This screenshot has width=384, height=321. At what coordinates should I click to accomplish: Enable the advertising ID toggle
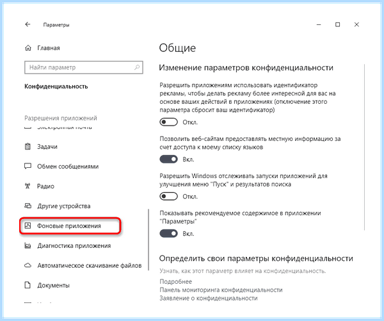coord(168,122)
